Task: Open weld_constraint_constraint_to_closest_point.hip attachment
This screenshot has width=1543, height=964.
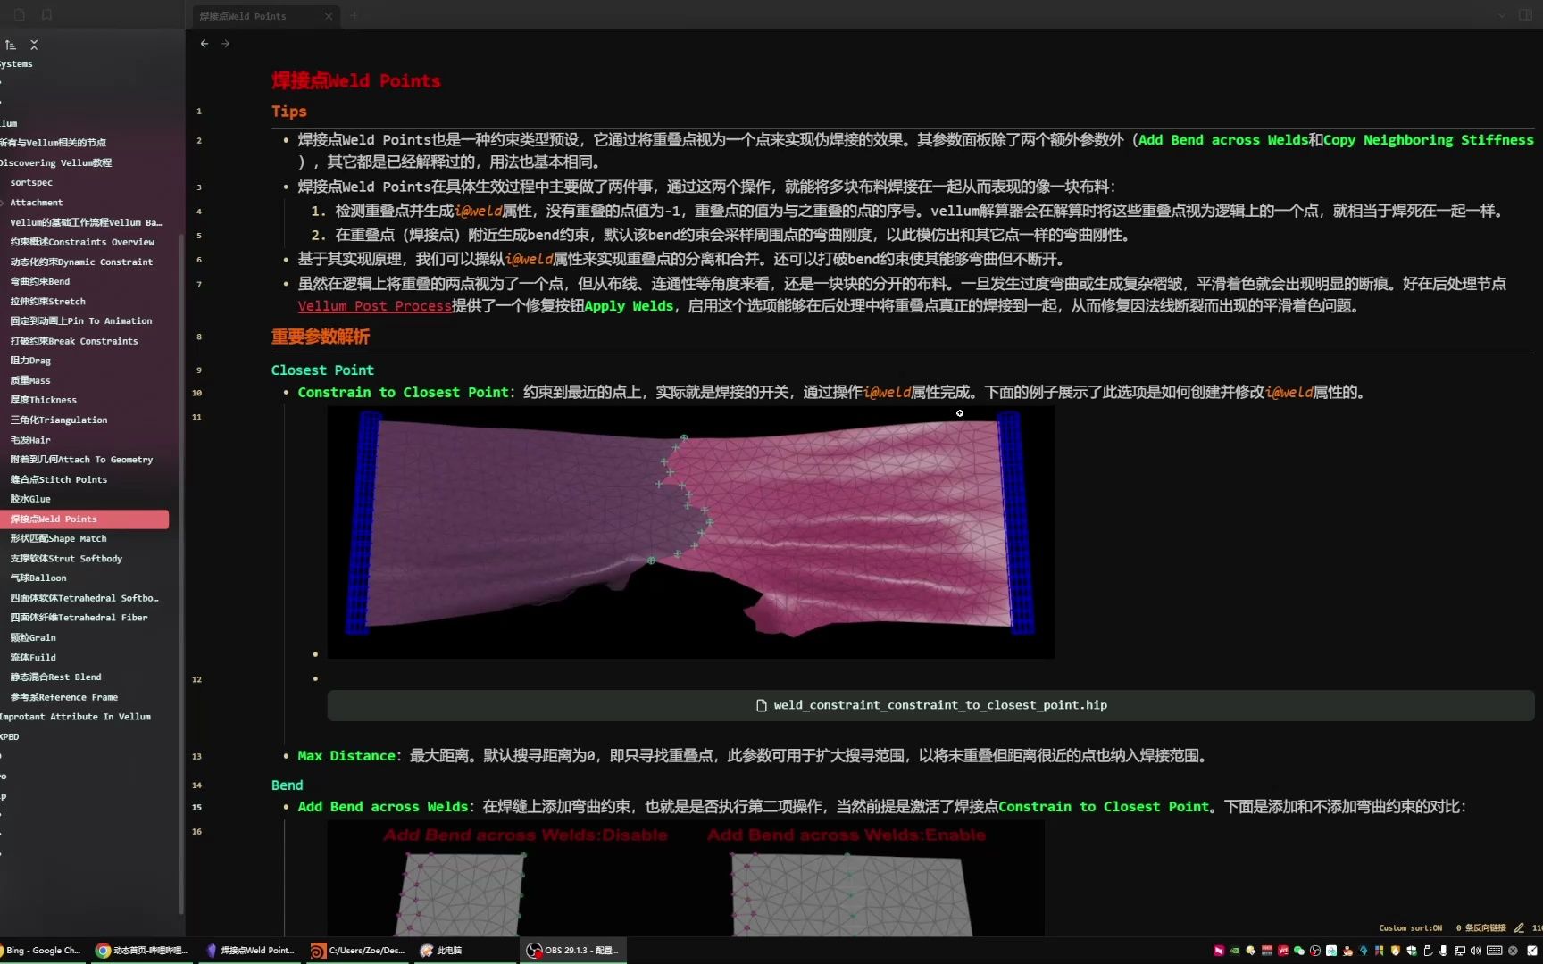Action: [x=930, y=705]
